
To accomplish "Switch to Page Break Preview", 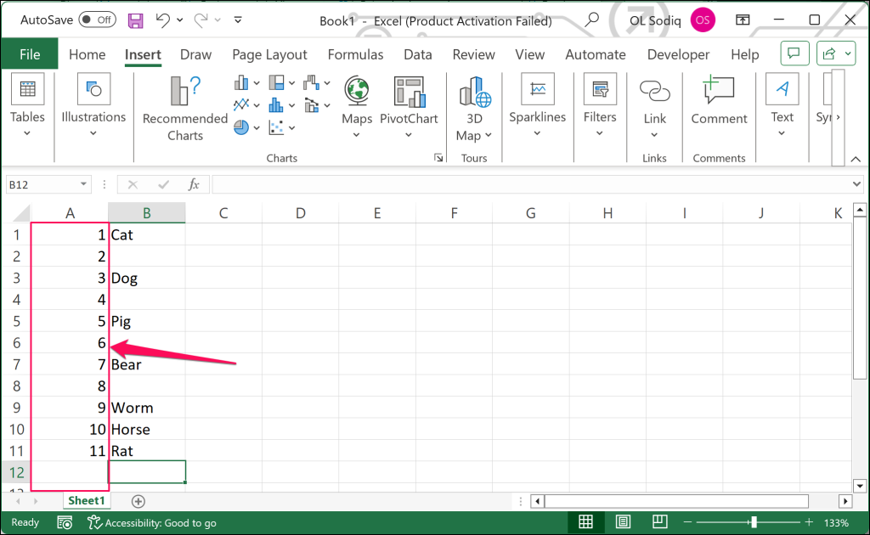I will pos(659,521).
